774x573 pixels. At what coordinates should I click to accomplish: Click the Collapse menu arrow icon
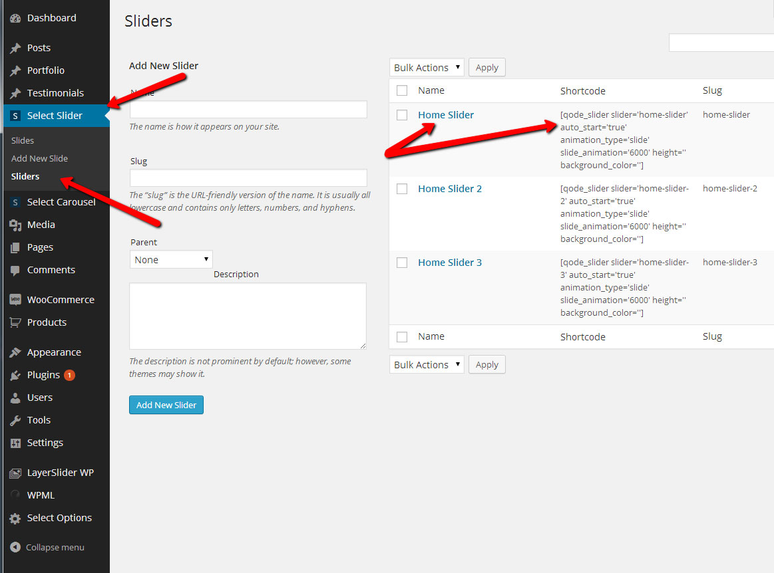click(x=15, y=547)
